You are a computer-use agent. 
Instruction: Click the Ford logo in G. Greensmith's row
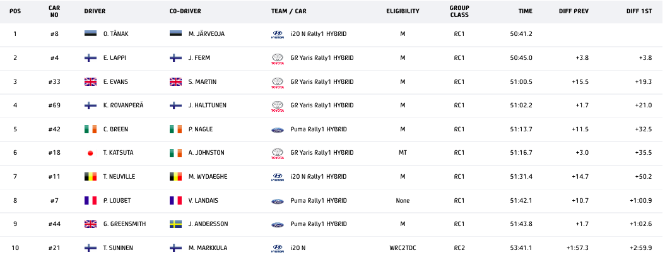point(277,224)
